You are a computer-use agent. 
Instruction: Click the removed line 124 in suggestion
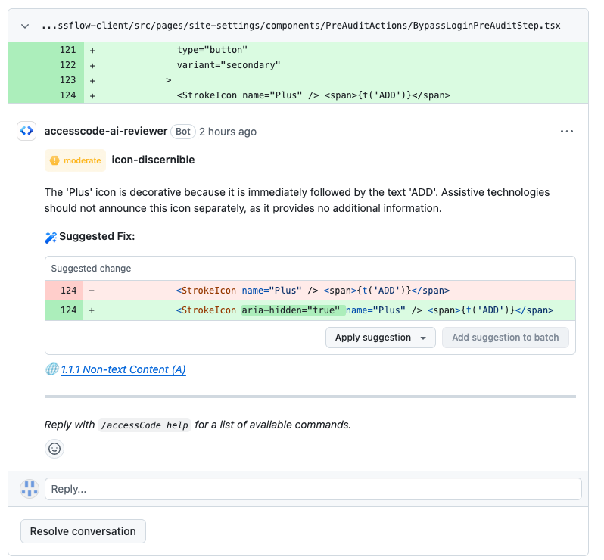tap(310, 291)
